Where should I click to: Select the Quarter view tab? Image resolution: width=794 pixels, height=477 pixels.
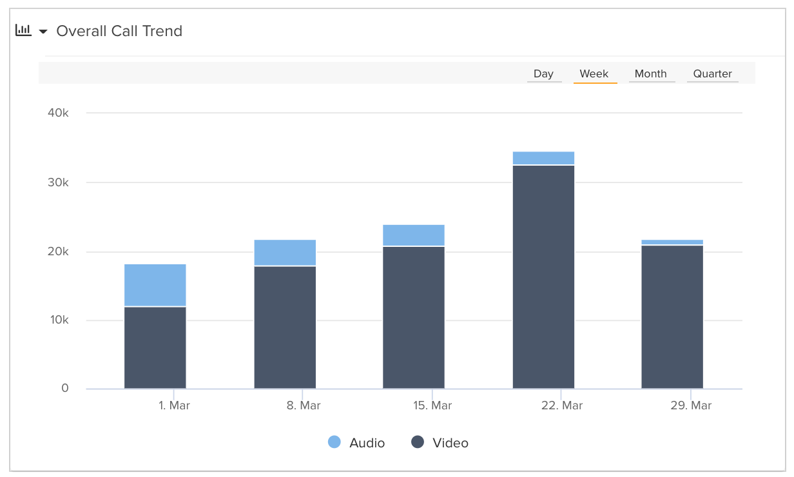pos(712,73)
